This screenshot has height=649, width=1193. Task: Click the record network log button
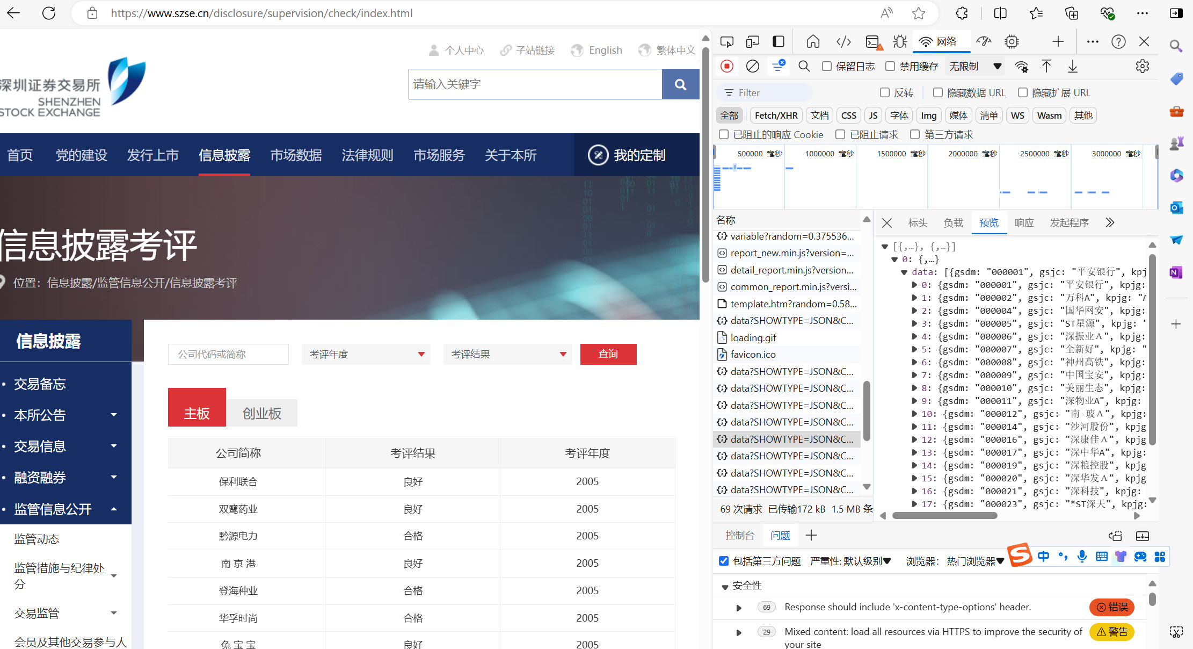(727, 66)
